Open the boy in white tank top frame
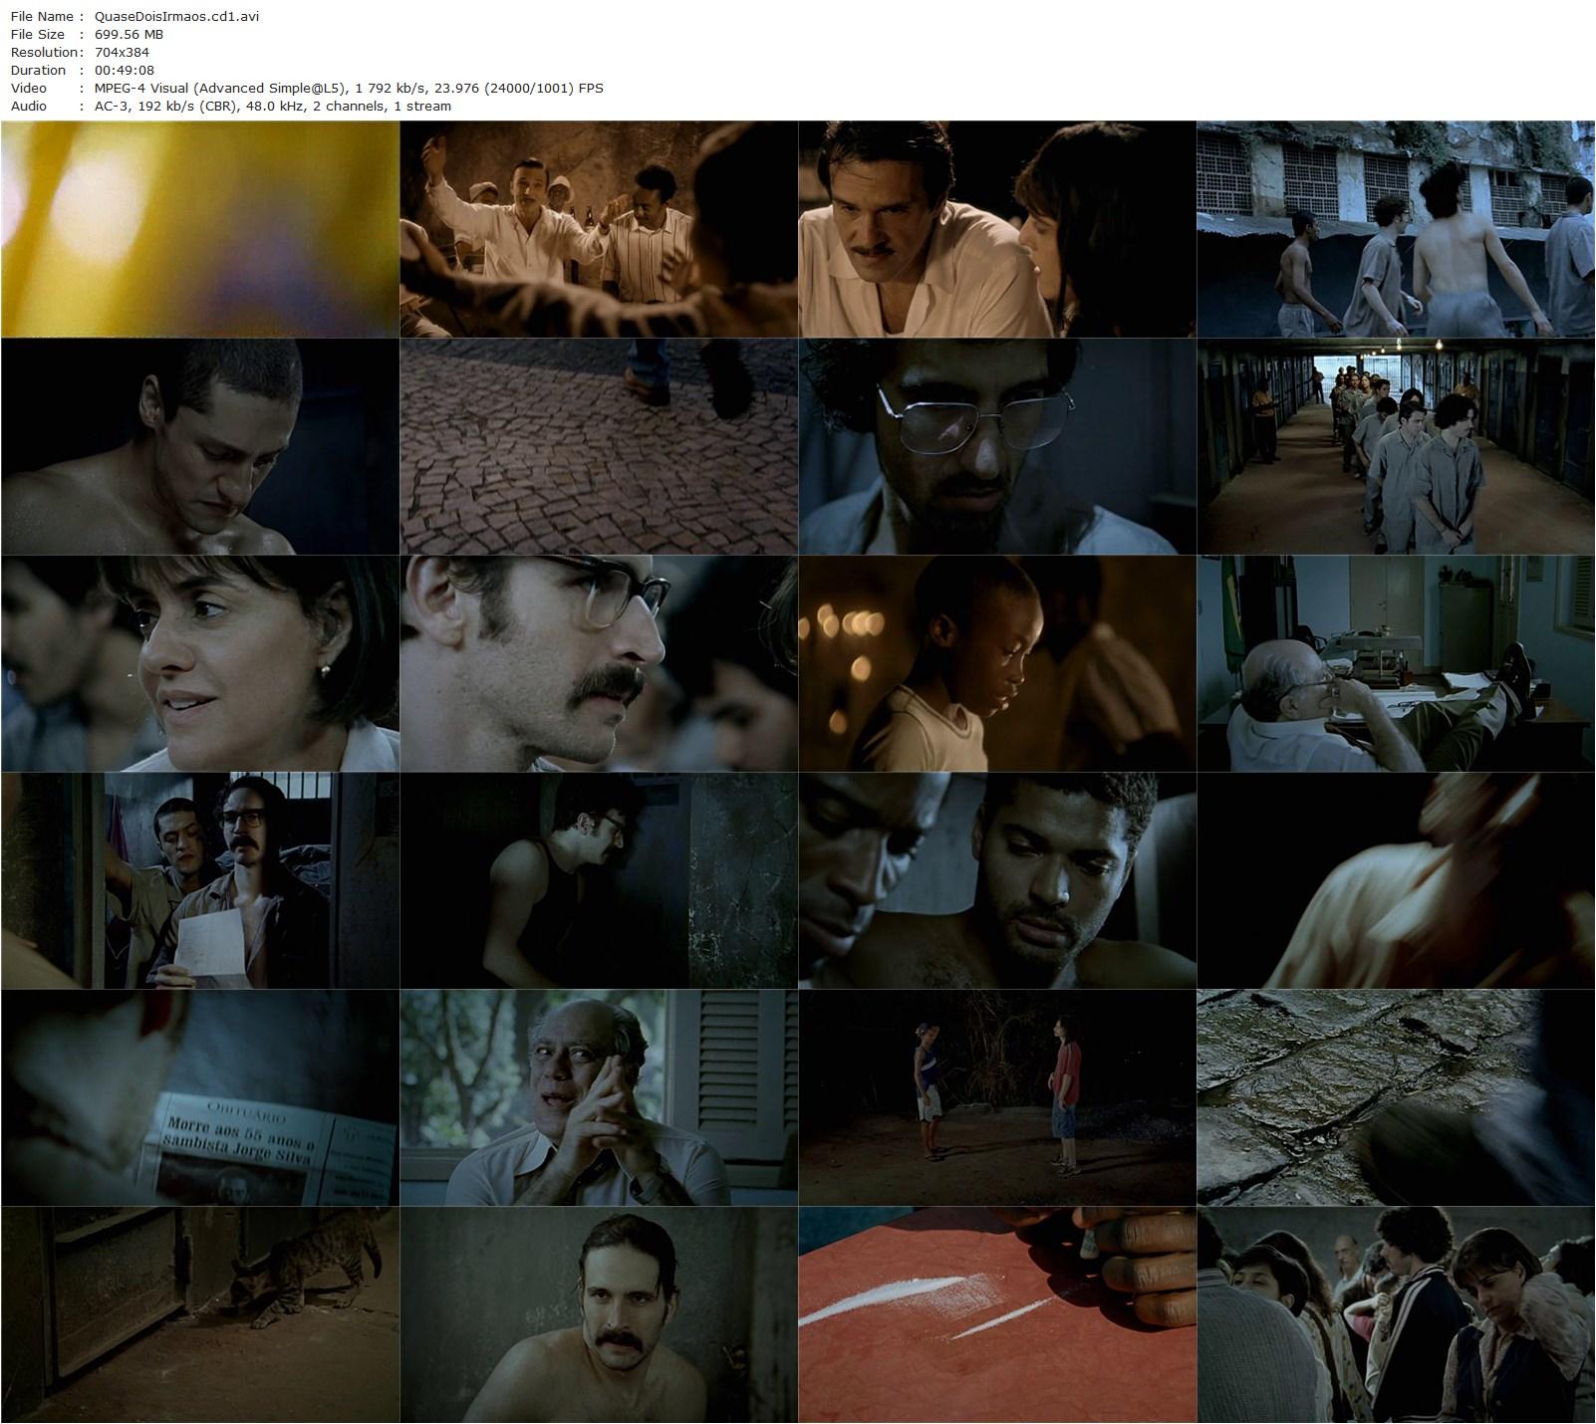The image size is (1596, 1424). [x=996, y=663]
